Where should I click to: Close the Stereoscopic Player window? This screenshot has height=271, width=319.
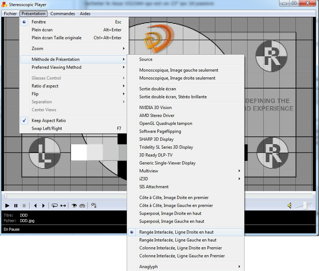click(308, 3)
